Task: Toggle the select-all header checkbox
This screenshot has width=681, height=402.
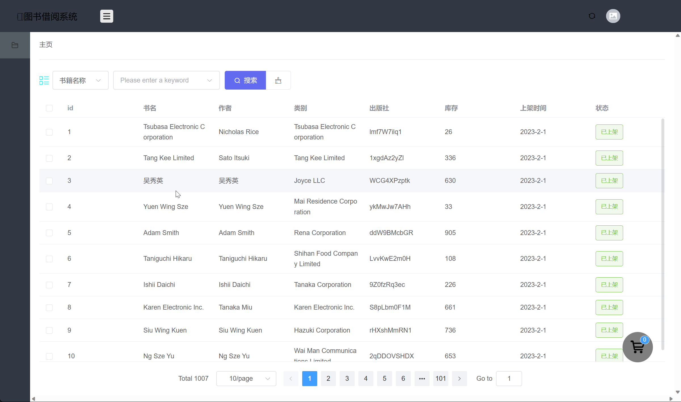Action: click(49, 108)
